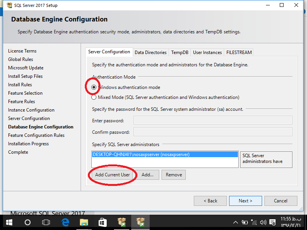307x230 pixels.
Task: Open Task View from the taskbar
Action: 46,222
